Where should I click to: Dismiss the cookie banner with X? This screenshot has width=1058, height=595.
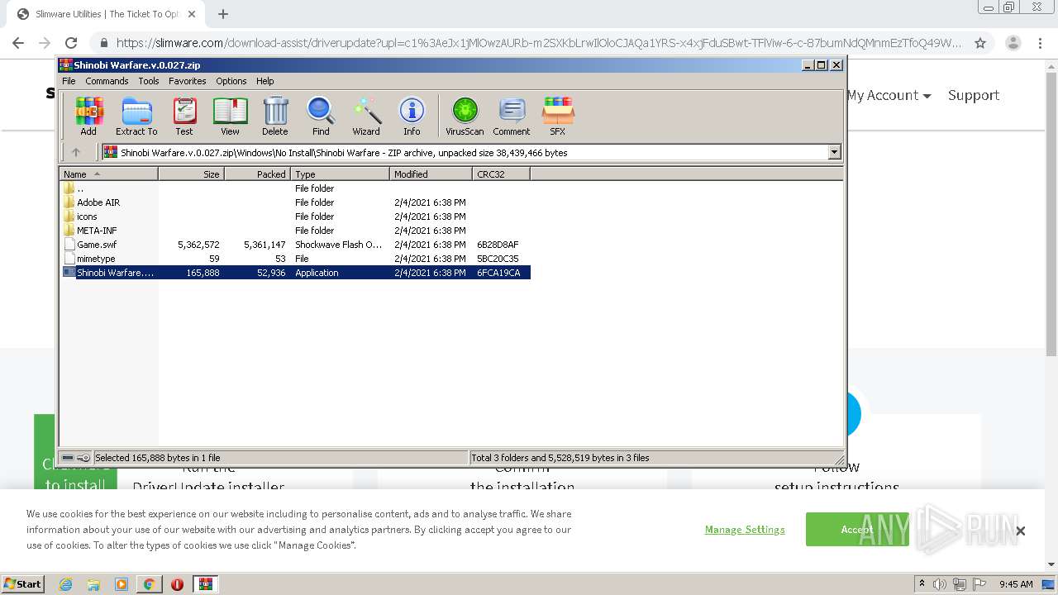pyautogui.click(x=1020, y=531)
